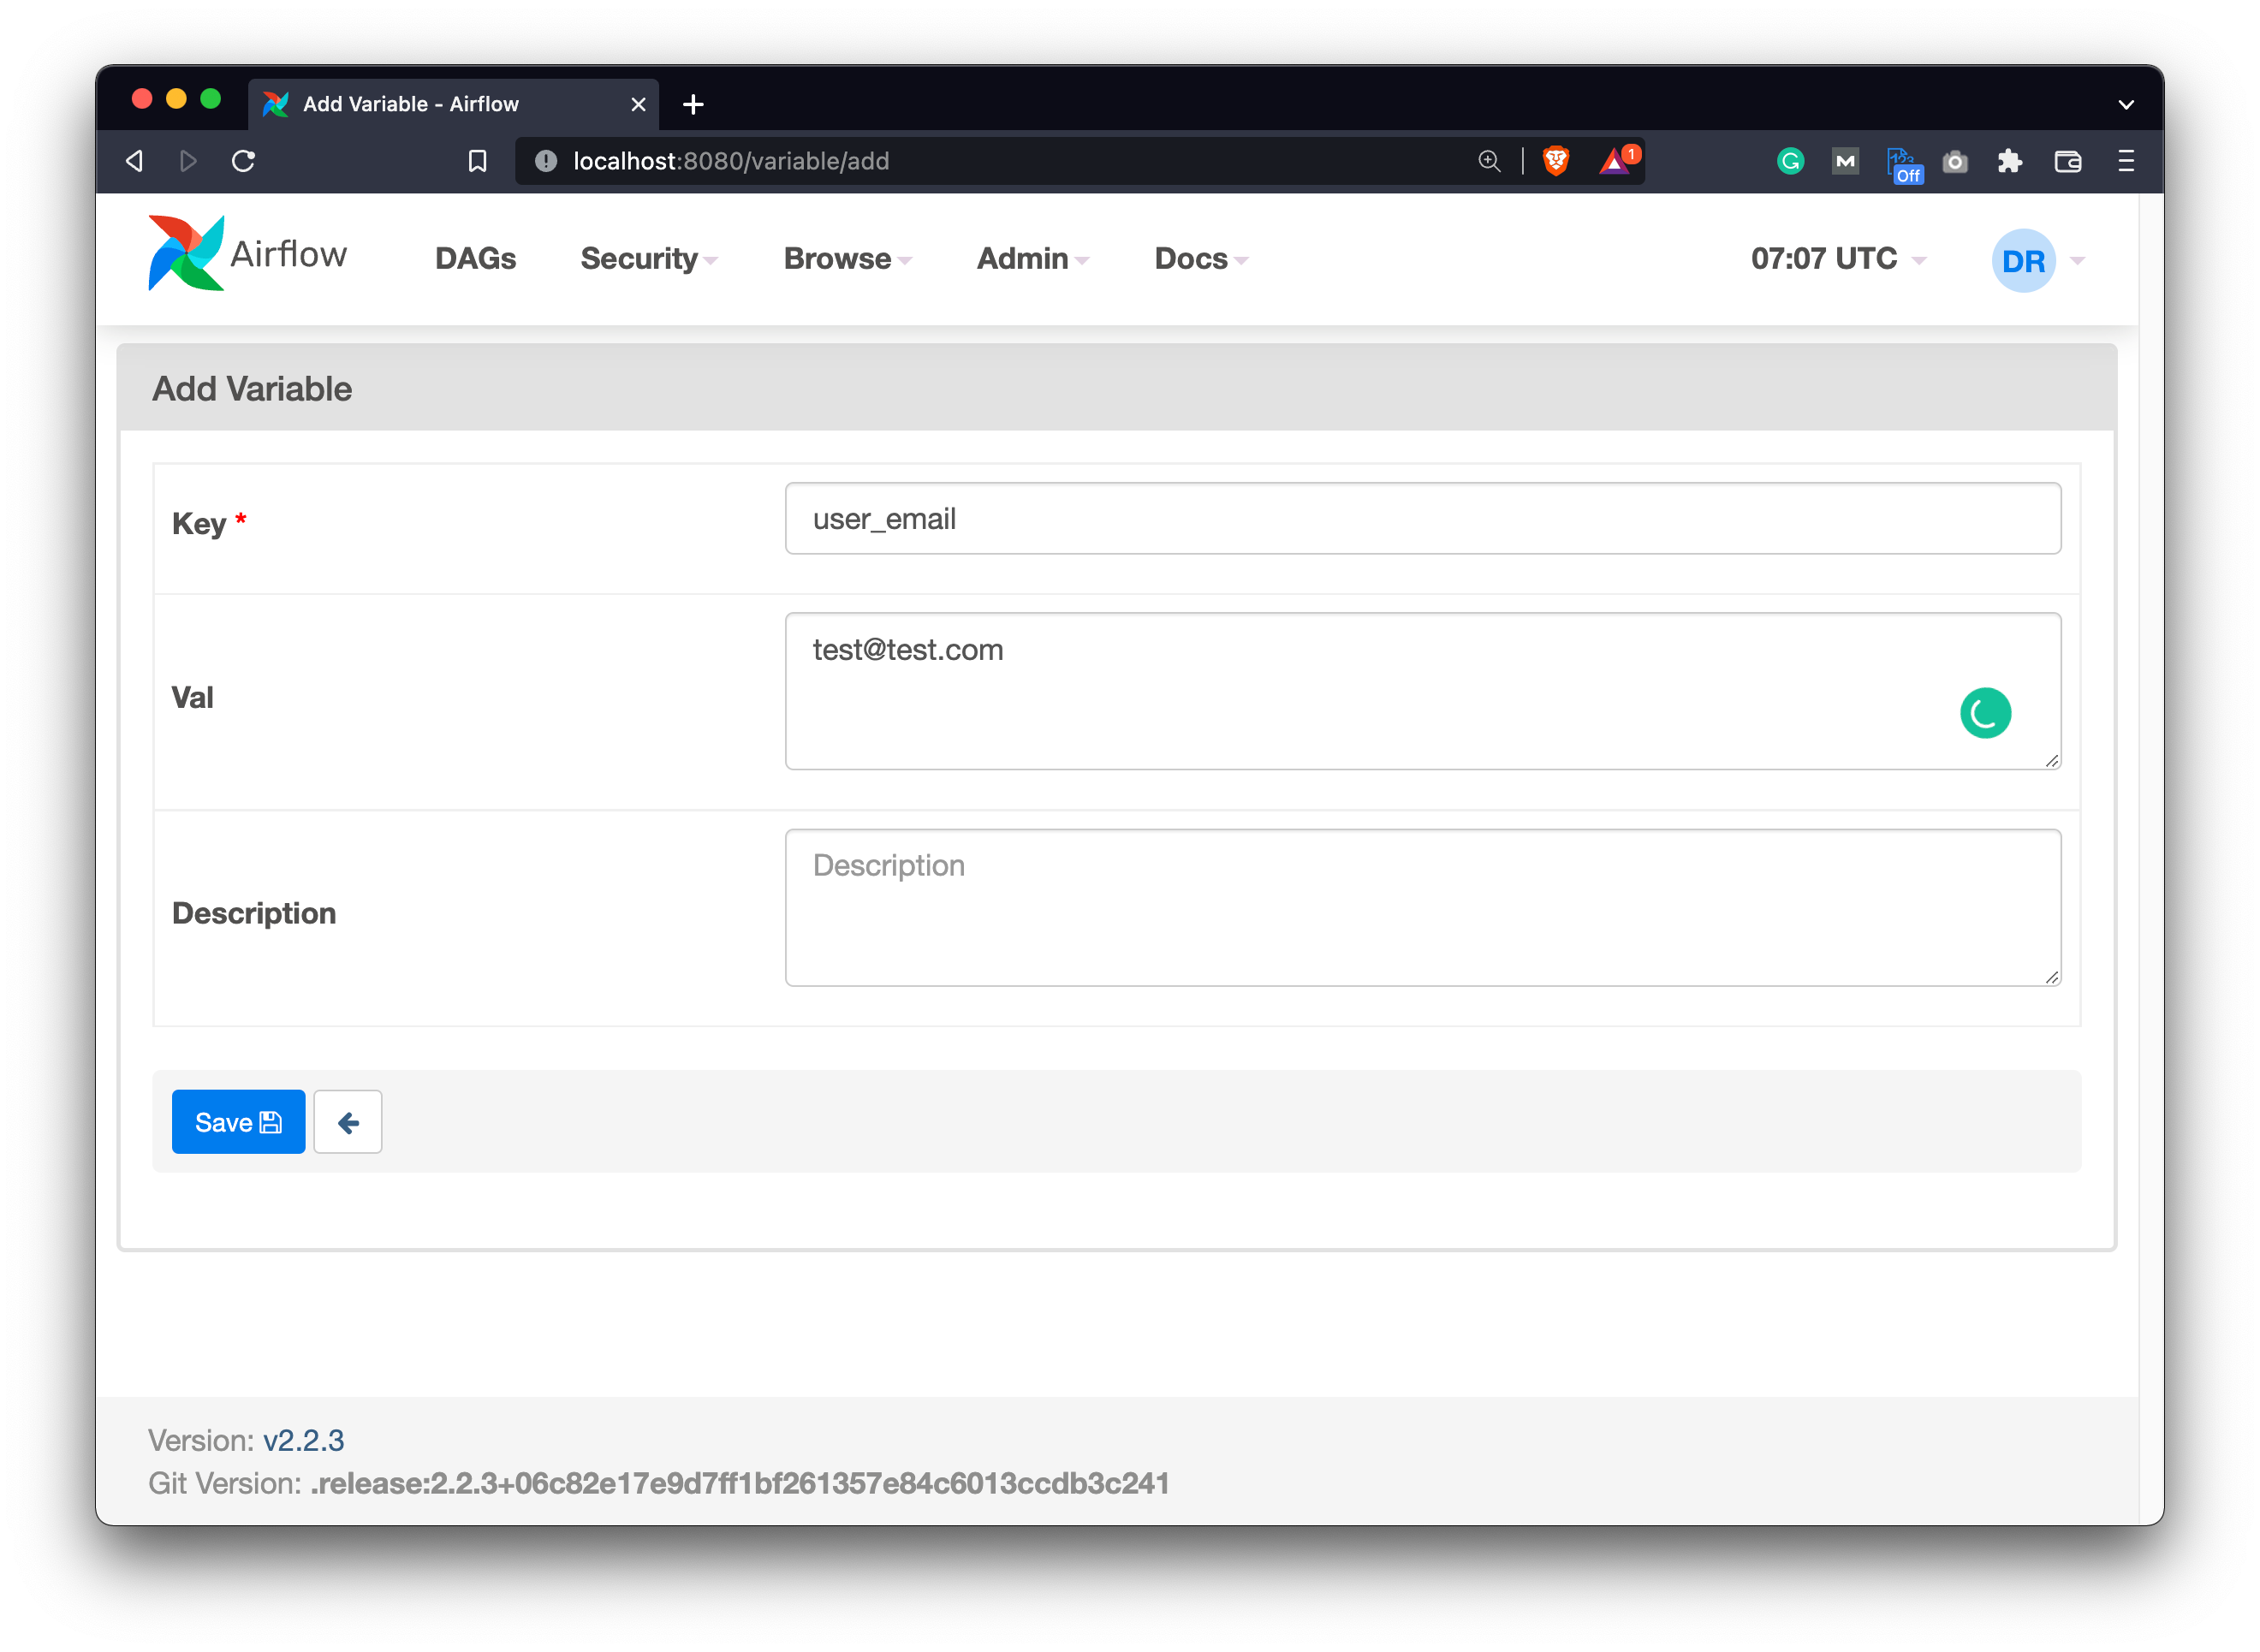Click the Airflow pinwheel logo
This screenshot has height=1652, width=2260.
(x=186, y=254)
